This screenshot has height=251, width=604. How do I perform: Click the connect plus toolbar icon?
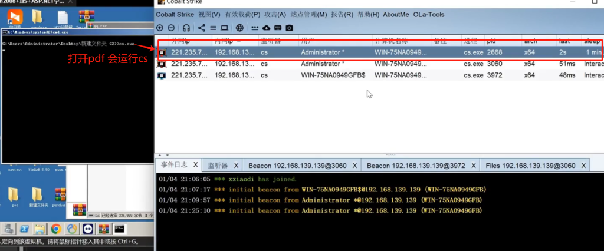159,28
